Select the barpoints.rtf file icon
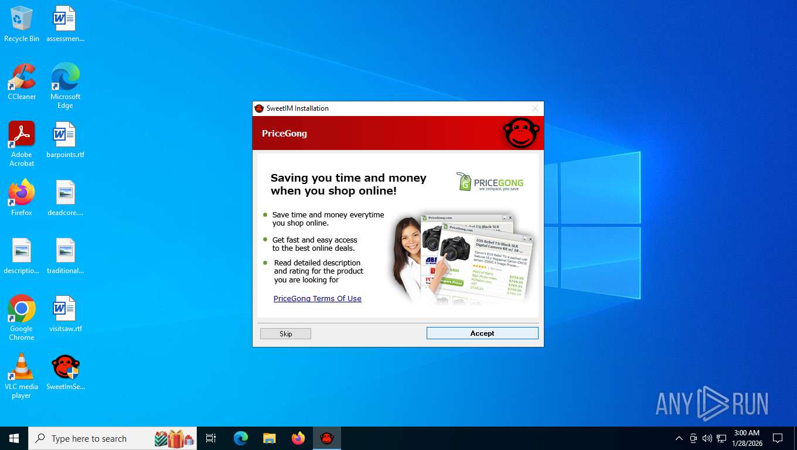 (65, 140)
